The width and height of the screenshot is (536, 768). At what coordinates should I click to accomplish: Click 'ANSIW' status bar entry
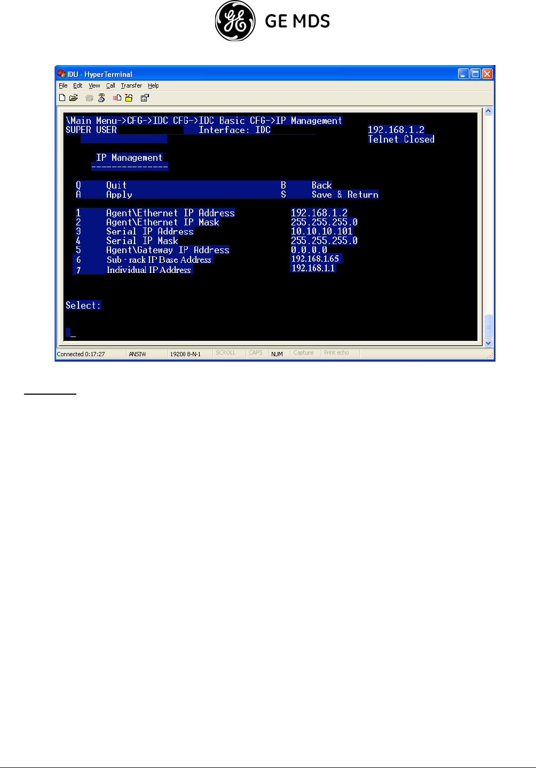[x=138, y=354]
